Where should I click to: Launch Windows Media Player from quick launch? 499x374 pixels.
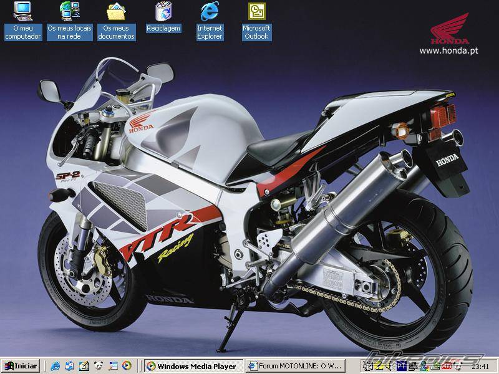tap(127, 366)
